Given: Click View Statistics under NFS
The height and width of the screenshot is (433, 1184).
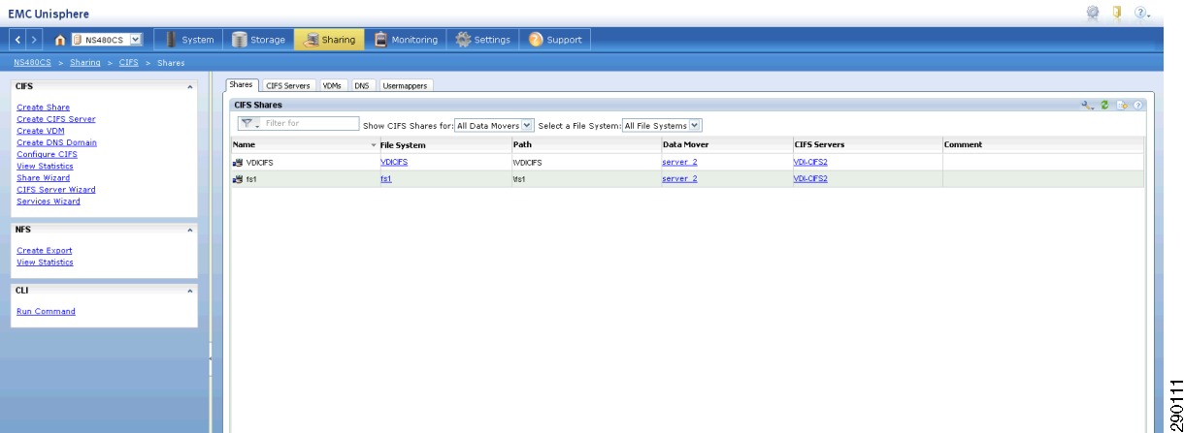Looking at the screenshot, I should pyautogui.click(x=45, y=262).
